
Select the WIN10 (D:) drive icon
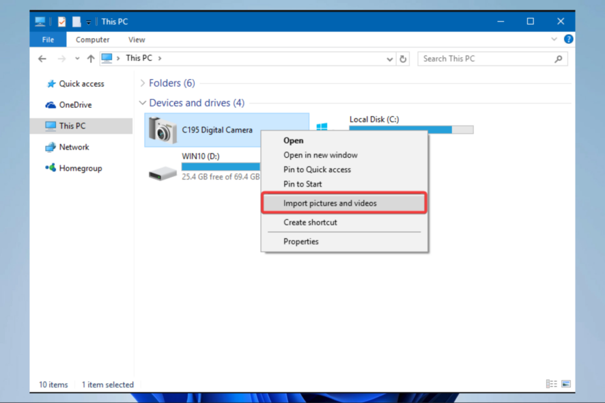coord(163,173)
